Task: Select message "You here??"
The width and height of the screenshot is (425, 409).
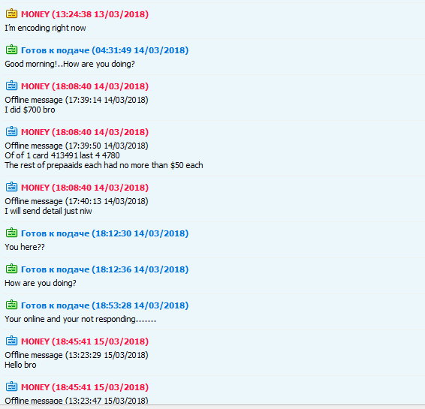Action: [x=25, y=247]
